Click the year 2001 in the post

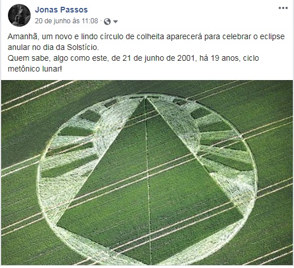186,58
